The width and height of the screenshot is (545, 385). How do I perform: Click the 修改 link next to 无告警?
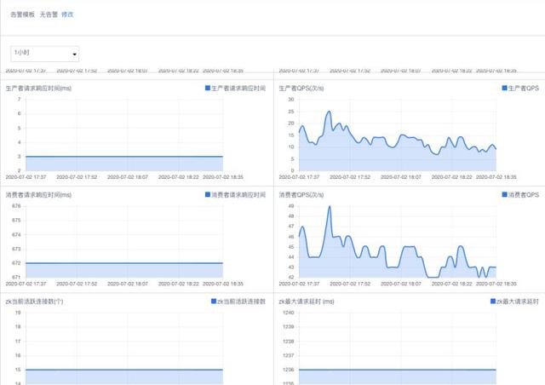coord(67,14)
